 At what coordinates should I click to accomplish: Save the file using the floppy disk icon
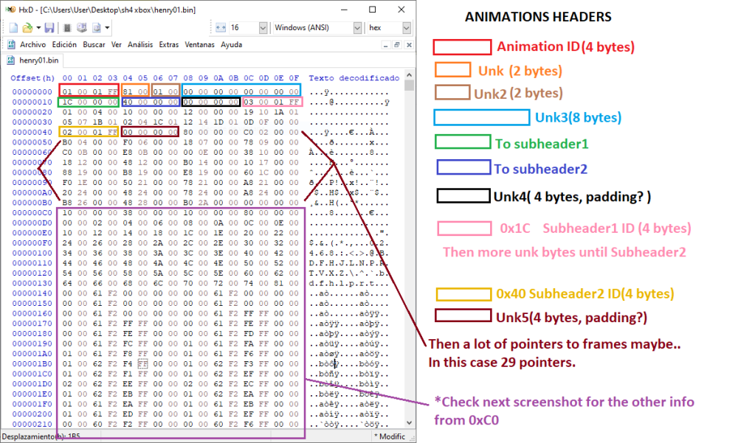49,28
